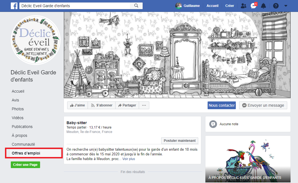Open the Communauté section
Screen dimensions: 298x183
(23, 144)
